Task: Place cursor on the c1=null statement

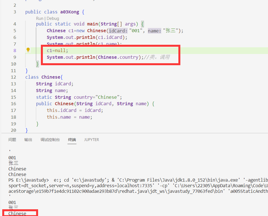Action: point(57,51)
